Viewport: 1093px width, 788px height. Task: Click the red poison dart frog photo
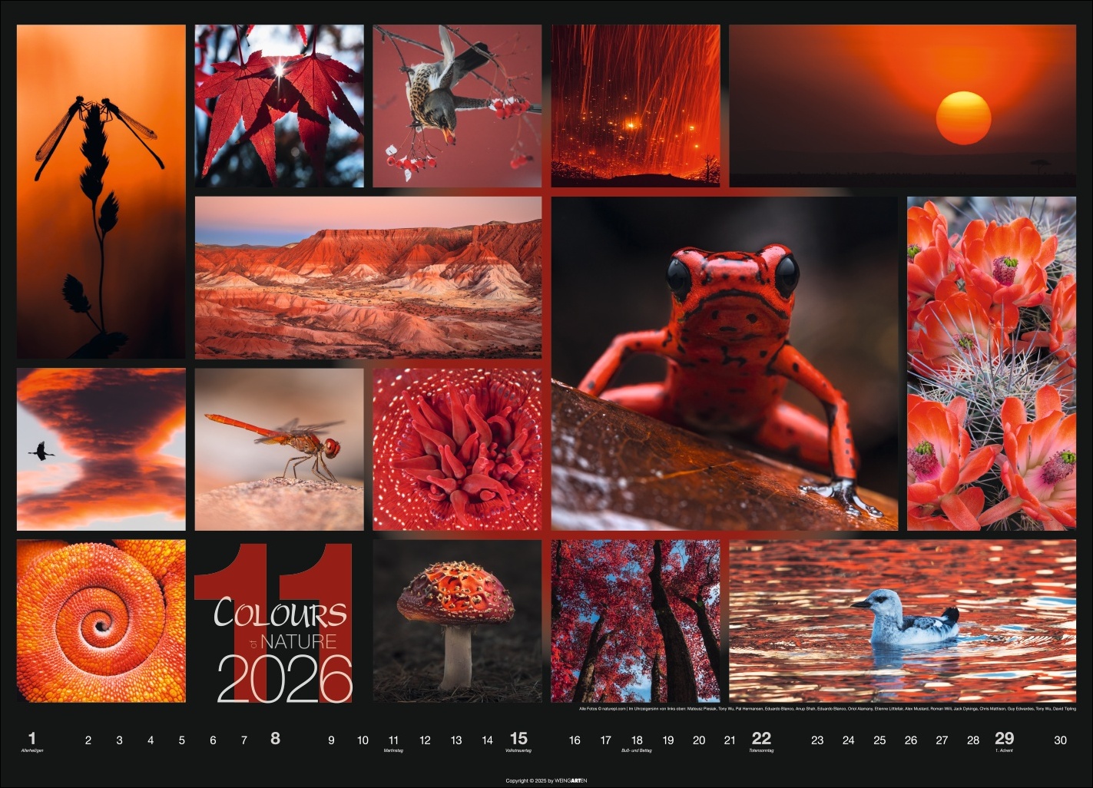click(724, 363)
